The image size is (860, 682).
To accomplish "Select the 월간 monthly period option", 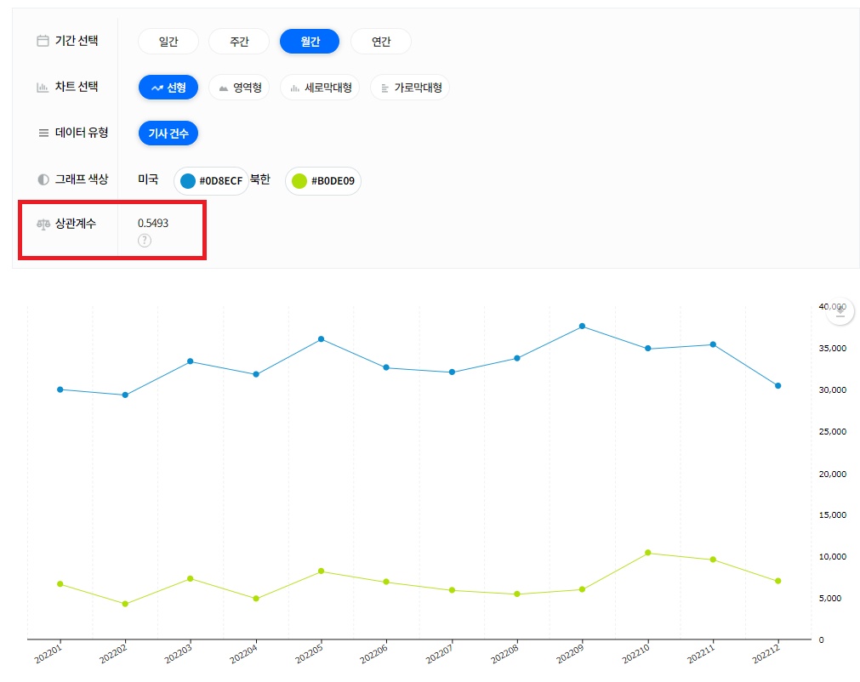I will click(310, 42).
